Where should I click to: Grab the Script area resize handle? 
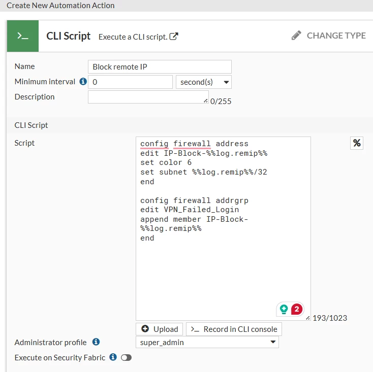[308, 318]
